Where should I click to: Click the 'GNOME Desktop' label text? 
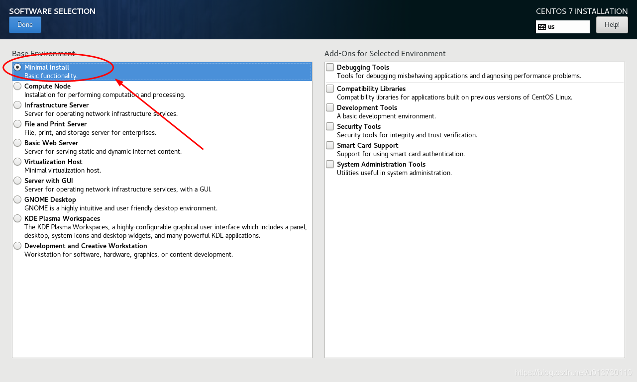tap(50, 199)
